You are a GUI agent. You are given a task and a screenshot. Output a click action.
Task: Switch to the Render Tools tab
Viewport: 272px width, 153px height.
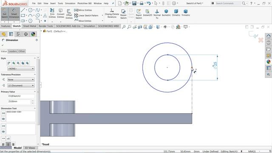(x=46, y=26)
